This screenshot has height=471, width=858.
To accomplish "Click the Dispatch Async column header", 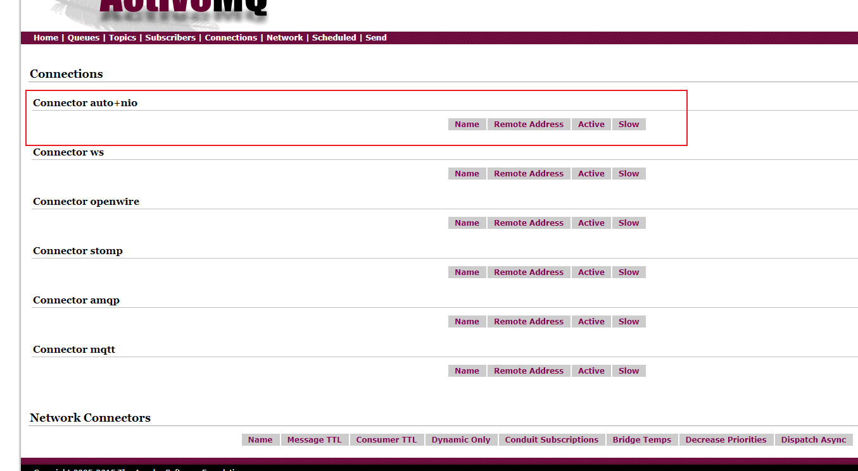I will (x=814, y=440).
